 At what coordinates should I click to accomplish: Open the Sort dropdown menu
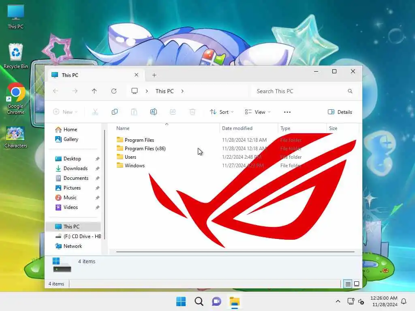222,112
